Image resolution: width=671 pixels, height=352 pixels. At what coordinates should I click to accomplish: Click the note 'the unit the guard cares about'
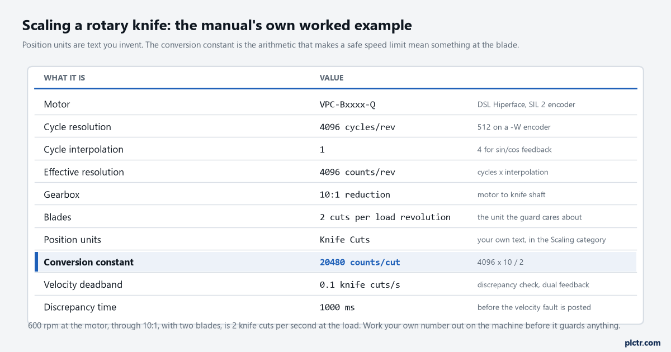(x=530, y=217)
